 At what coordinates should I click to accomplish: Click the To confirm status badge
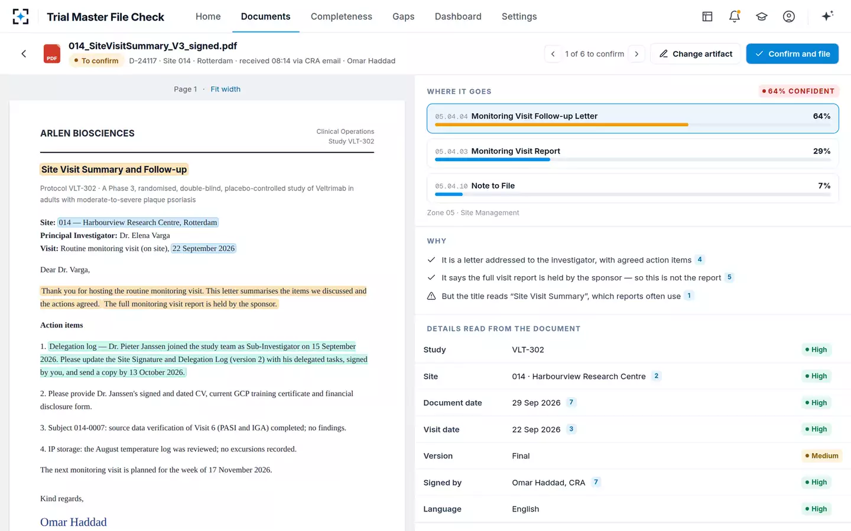point(96,61)
